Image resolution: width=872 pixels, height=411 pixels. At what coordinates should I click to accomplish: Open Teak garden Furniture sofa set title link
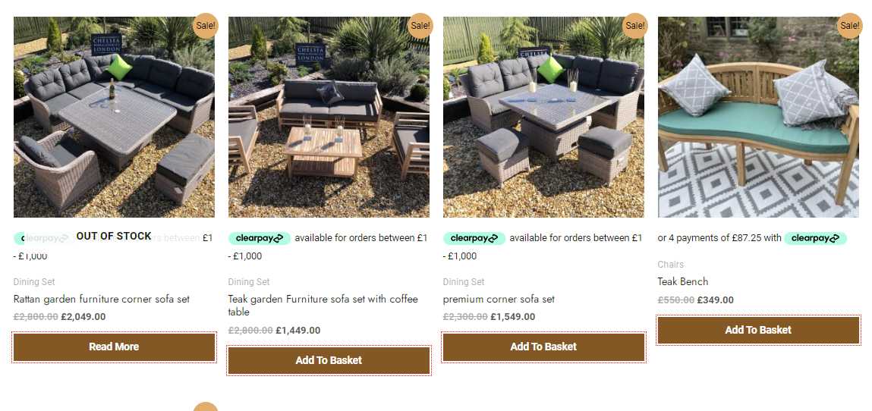(x=323, y=306)
